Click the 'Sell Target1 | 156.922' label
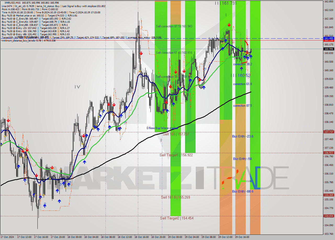Viewport: 335px width, 240px height. (x=176, y=155)
